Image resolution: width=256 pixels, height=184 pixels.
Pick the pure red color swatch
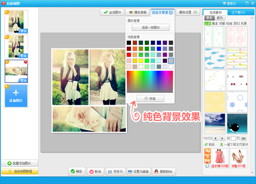129,55
